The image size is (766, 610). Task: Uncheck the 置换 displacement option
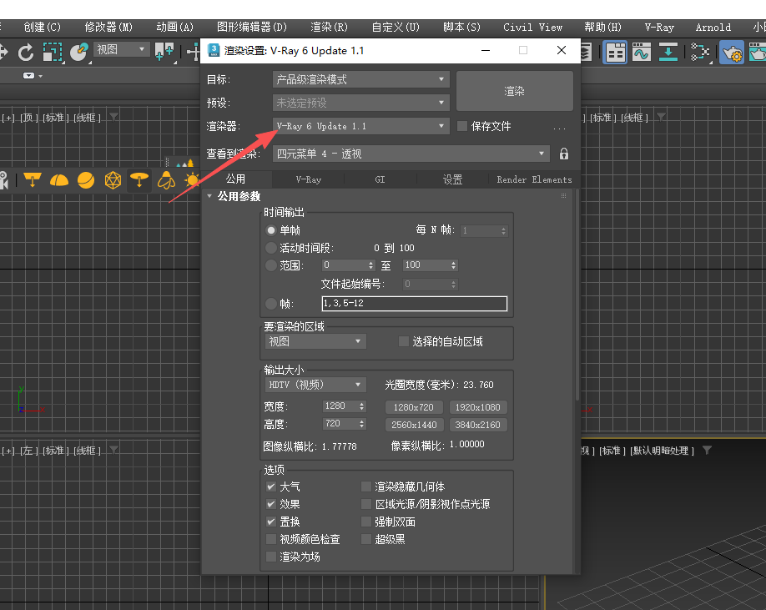pos(270,522)
